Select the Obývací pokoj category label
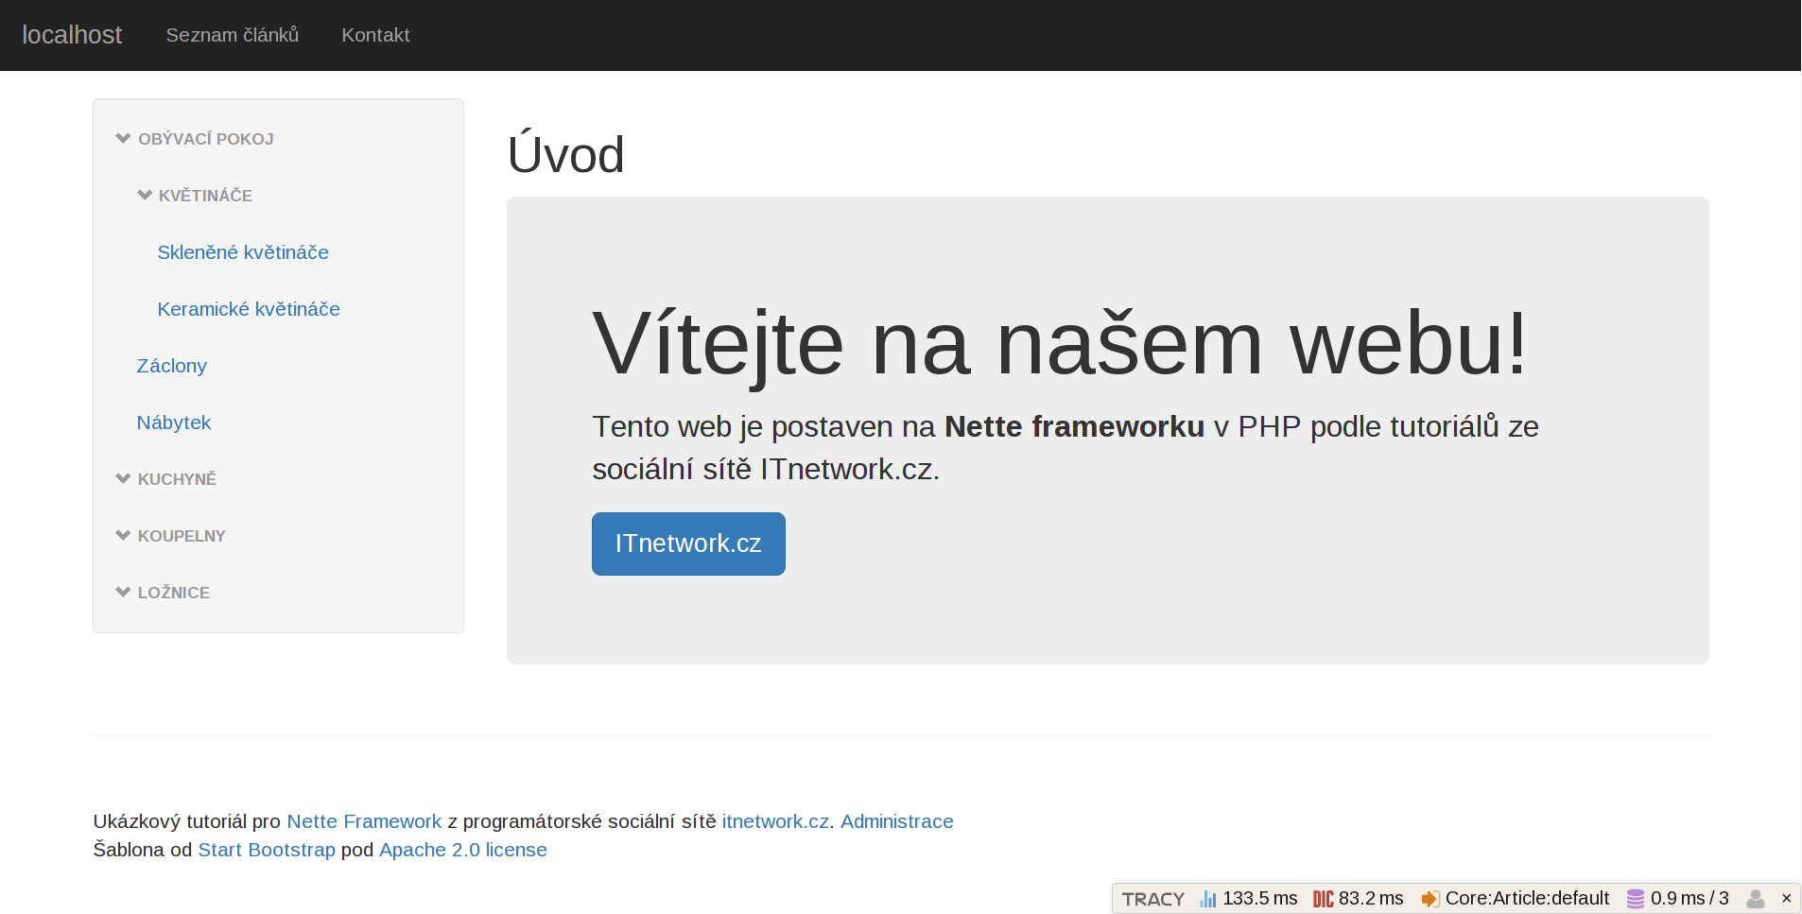The width and height of the screenshot is (1802, 914). click(x=206, y=139)
